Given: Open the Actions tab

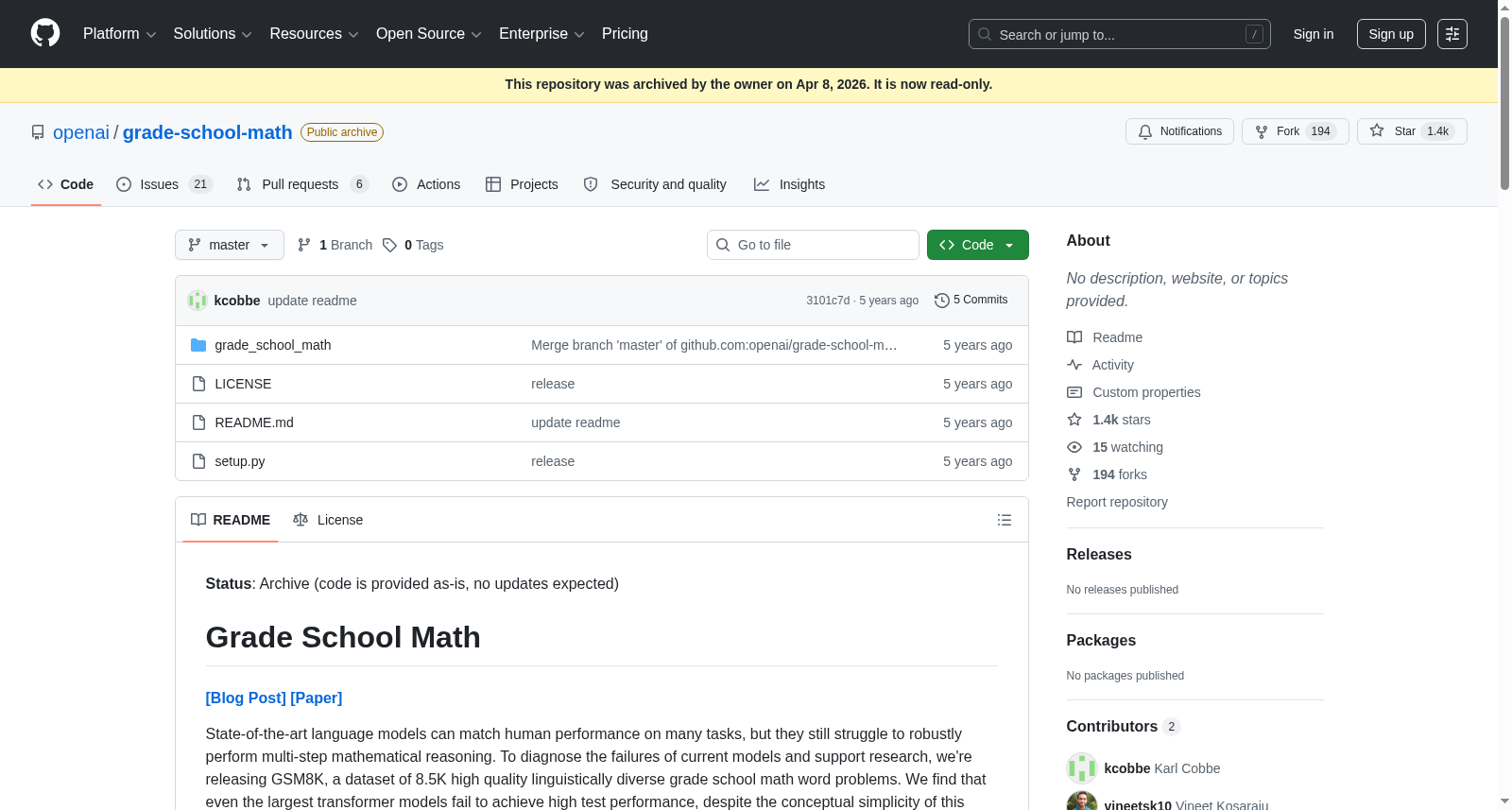Looking at the screenshot, I should click(426, 184).
